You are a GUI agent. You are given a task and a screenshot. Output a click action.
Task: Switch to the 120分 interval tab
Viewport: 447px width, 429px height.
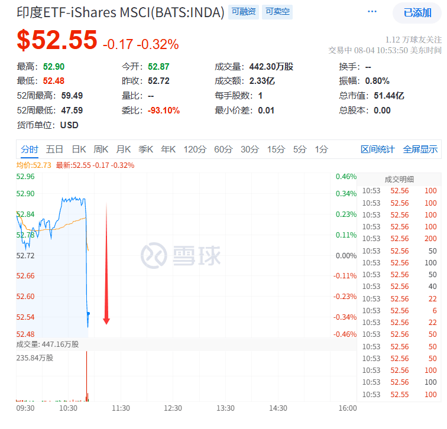point(195,149)
